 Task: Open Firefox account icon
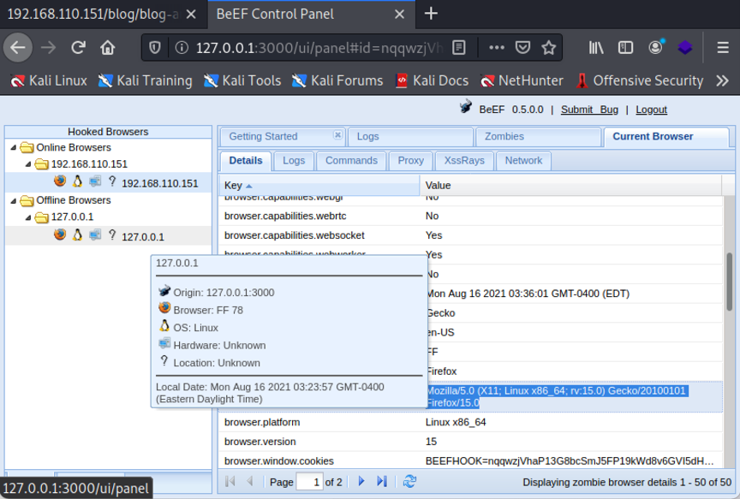click(x=655, y=47)
